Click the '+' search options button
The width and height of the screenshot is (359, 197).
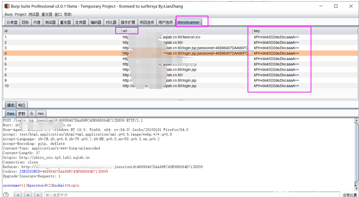[x=28, y=195]
